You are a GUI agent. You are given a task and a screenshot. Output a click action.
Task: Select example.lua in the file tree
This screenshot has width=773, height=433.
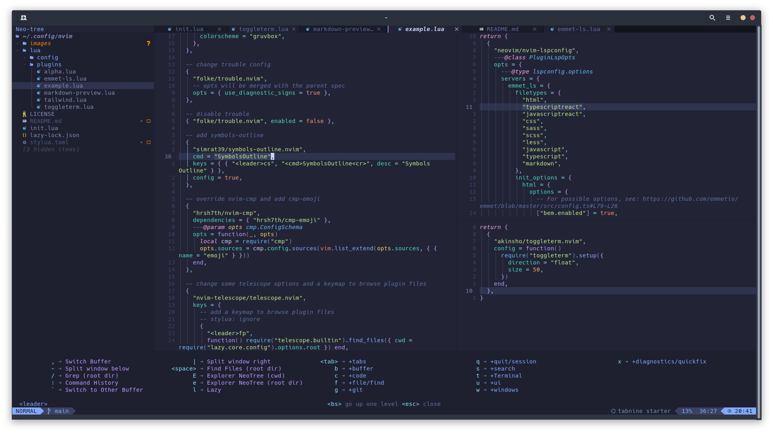point(63,86)
